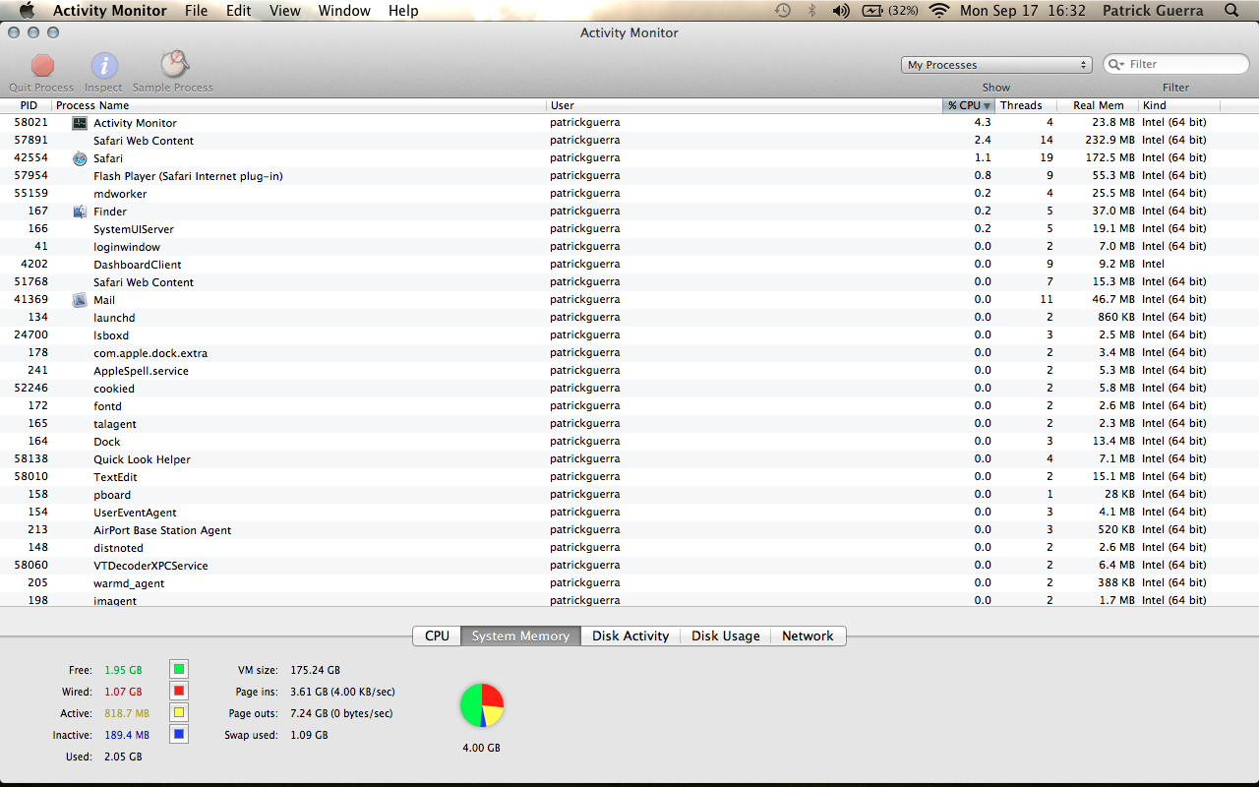The height and width of the screenshot is (787, 1259).
Task: Select the mdworker process row
Action: [629, 194]
